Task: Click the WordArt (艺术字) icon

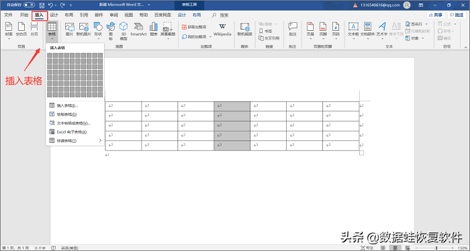Action: coord(382,30)
